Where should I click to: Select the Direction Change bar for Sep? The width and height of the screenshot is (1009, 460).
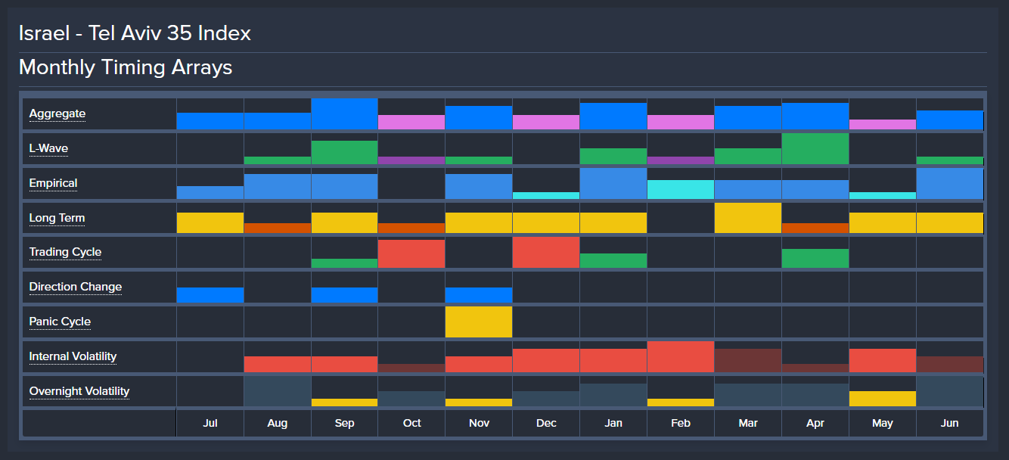[345, 295]
